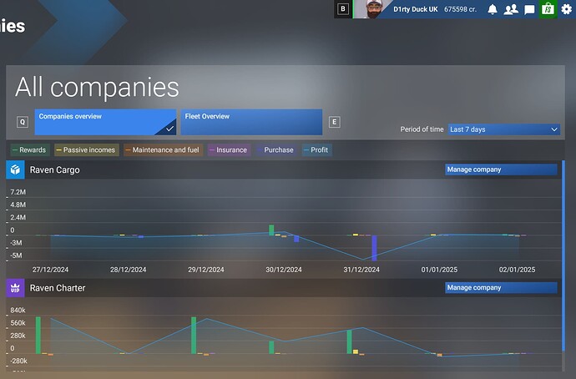Click the Raven Cargo box icon

pos(15,169)
